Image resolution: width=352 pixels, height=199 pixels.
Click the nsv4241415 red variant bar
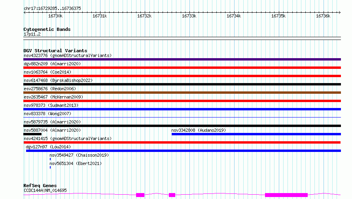click(182, 142)
